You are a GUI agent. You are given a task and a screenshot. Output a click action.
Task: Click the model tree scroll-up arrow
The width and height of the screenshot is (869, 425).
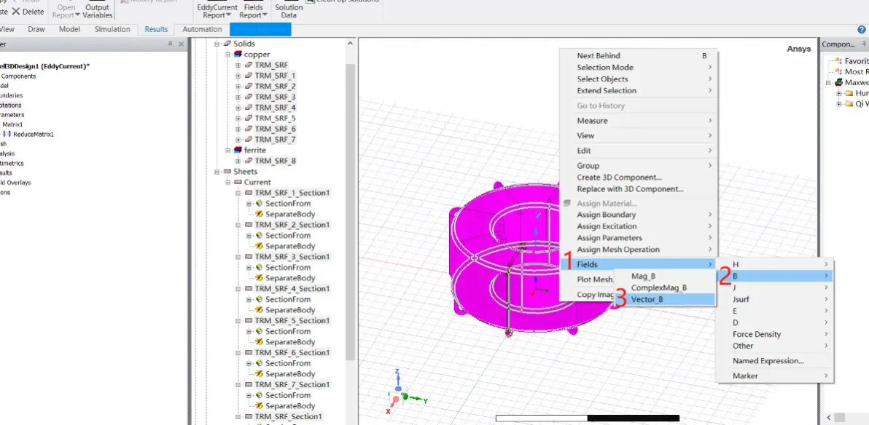click(x=350, y=43)
